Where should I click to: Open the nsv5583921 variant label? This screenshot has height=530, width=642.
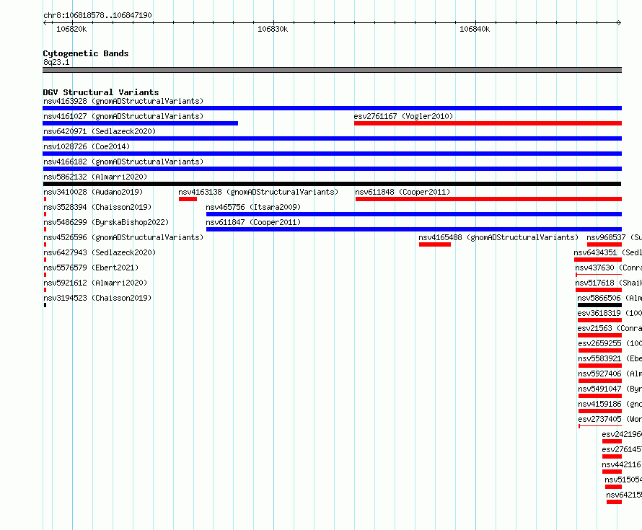610,358
